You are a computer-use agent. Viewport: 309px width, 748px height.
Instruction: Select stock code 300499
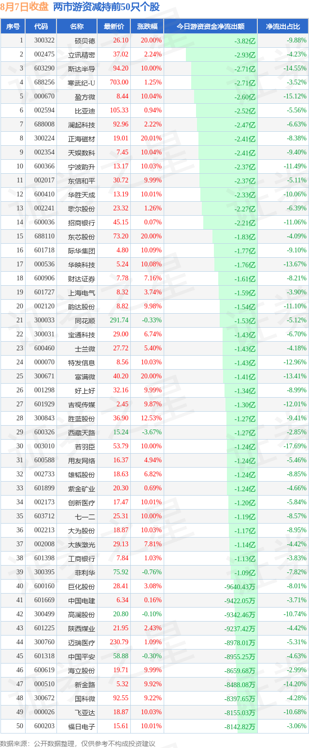(44, 614)
